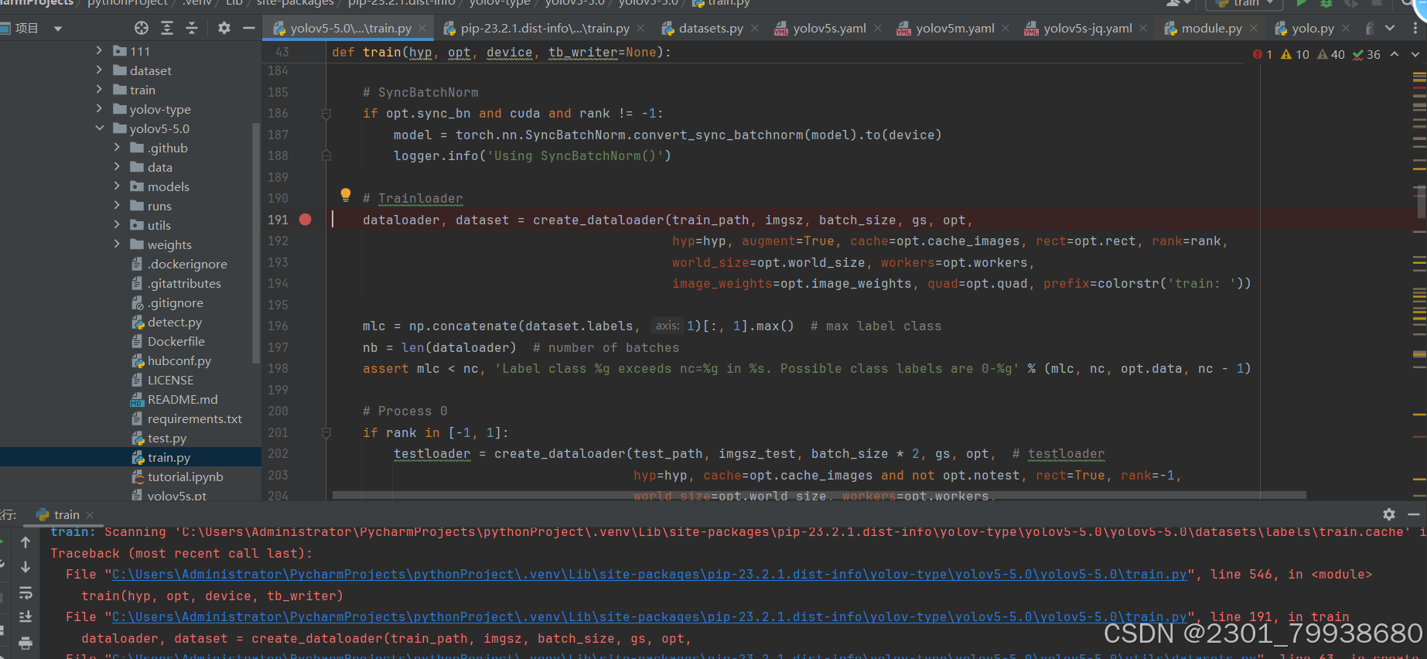
Task: Open test.py in project tree
Action: [x=167, y=438]
